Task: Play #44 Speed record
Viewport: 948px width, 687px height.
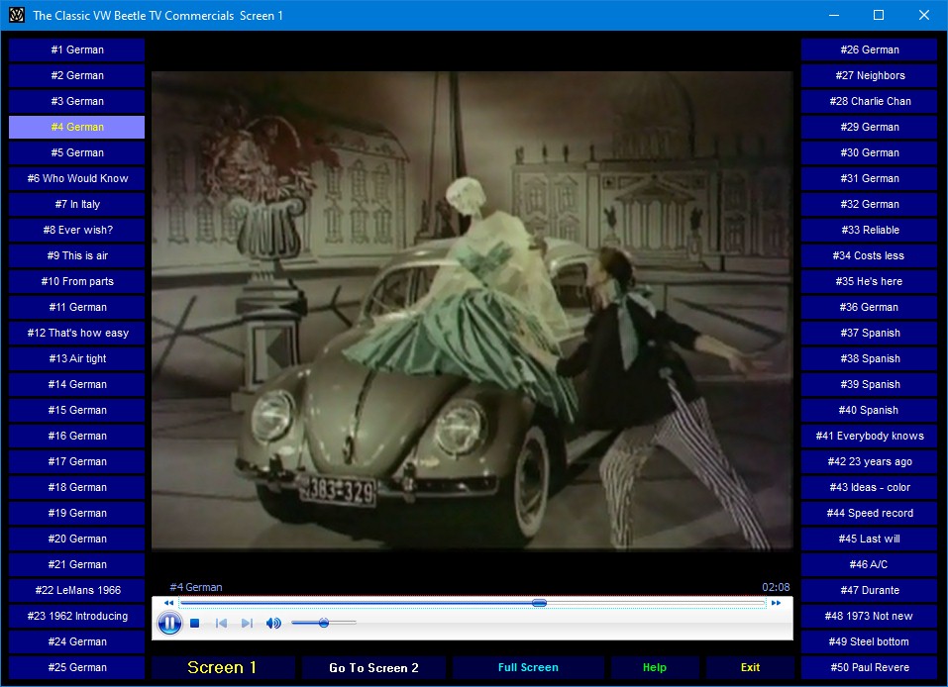Action: (869, 513)
